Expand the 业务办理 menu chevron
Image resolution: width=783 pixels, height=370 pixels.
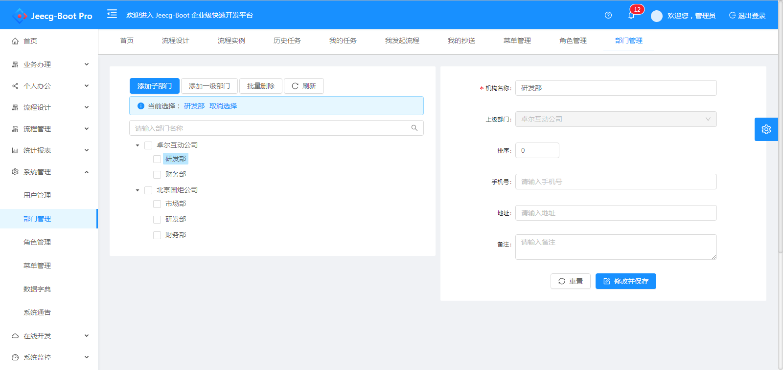pyautogui.click(x=87, y=64)
